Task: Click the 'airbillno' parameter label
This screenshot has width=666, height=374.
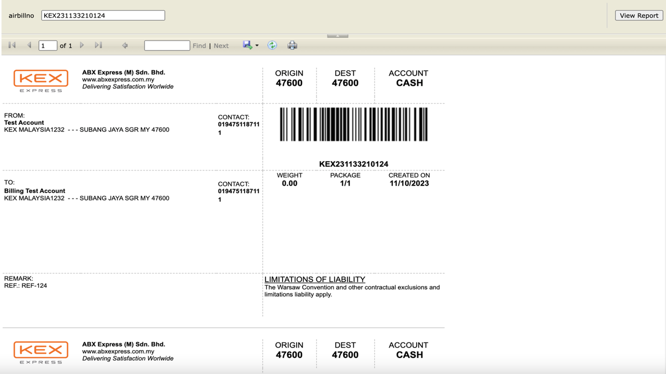Action: coord(21,16)
